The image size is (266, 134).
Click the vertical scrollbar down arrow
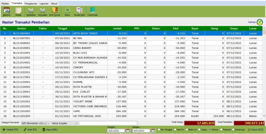[x=264, y=116]
